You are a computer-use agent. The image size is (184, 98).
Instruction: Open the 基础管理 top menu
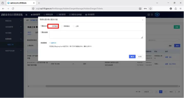click(35, 15)
